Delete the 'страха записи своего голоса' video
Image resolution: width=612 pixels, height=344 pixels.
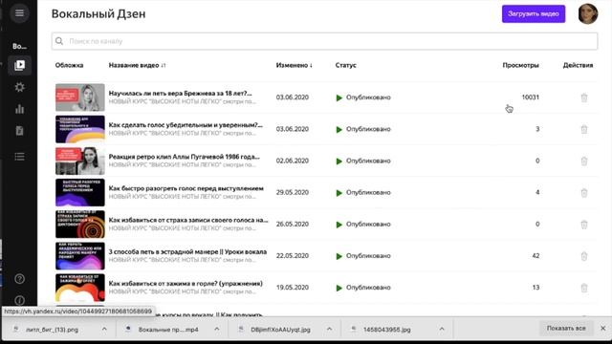click(584, 225)
